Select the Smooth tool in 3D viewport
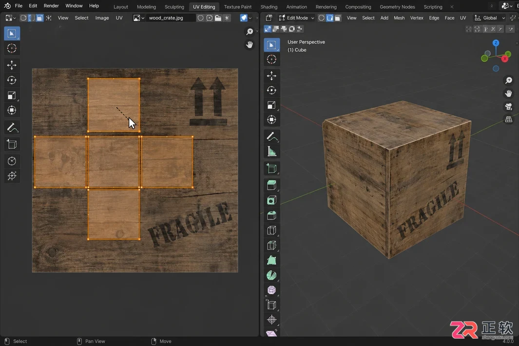The height and width of the screenshot is (346, 519). click(272, 290)
